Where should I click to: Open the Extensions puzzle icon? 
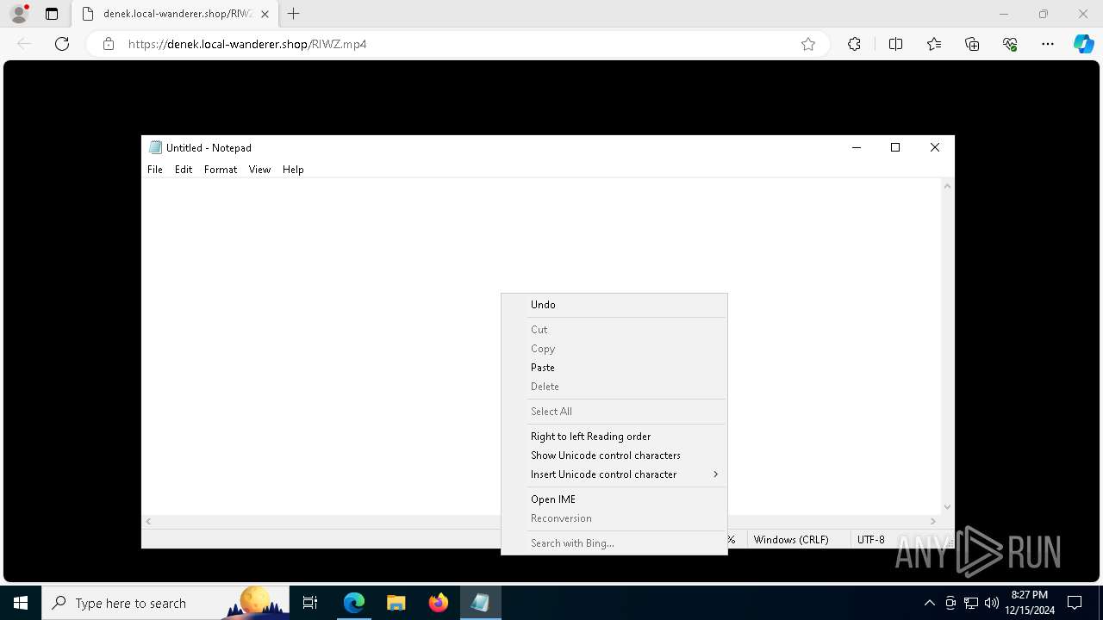[854, 44]
